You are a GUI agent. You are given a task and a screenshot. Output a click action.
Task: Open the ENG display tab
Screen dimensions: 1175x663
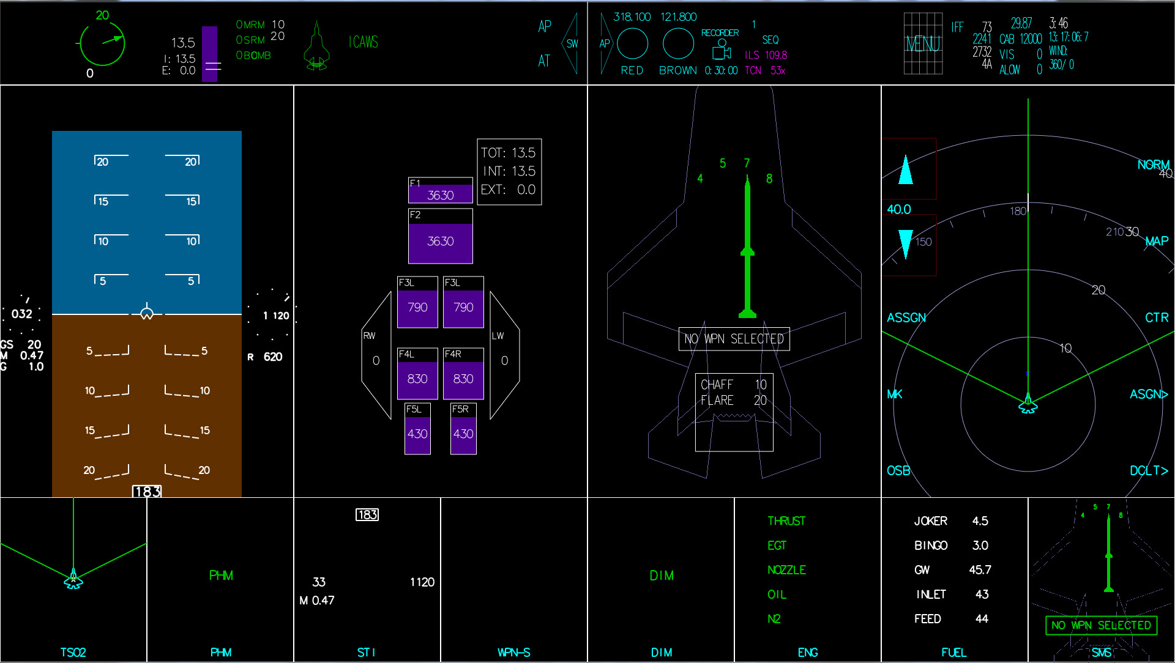pos(807,653)
